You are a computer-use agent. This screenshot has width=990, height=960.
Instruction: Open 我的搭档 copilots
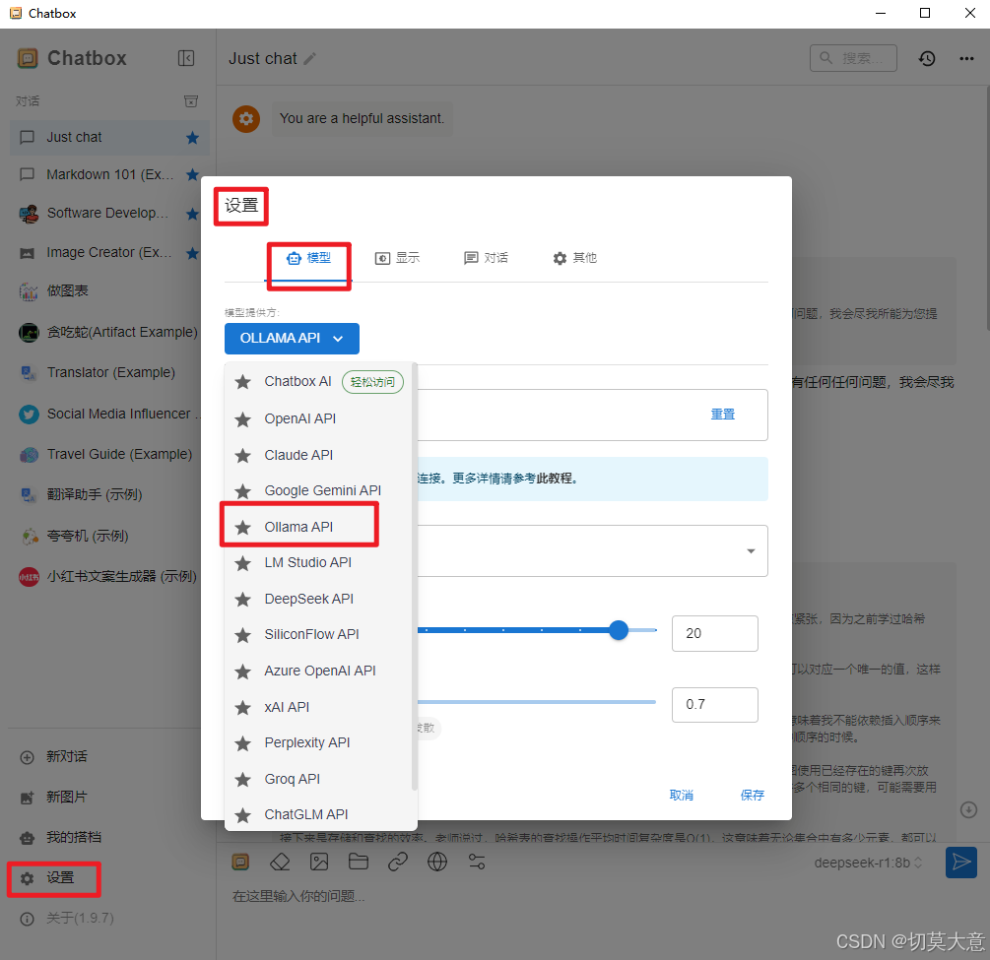point(61,838)
